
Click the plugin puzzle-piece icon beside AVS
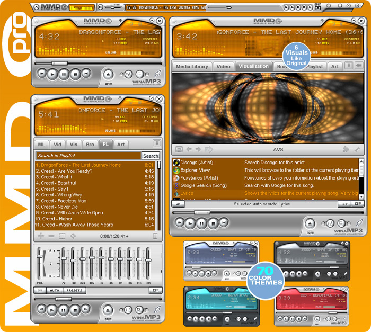pyautogui.click(x=346, y=150)
